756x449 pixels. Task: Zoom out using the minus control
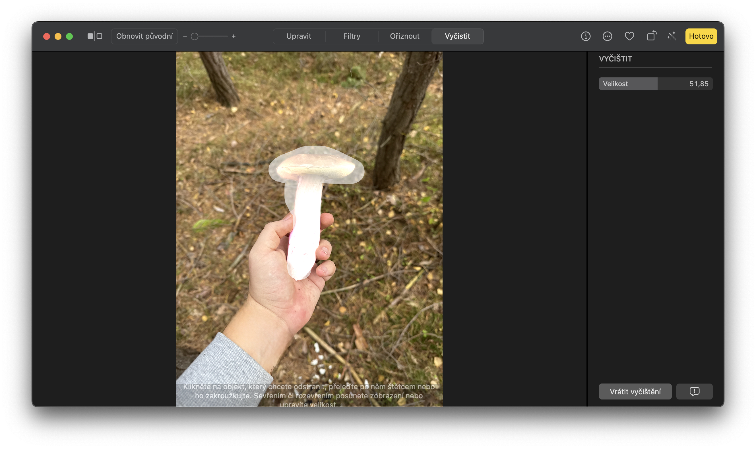coord(185,36)
